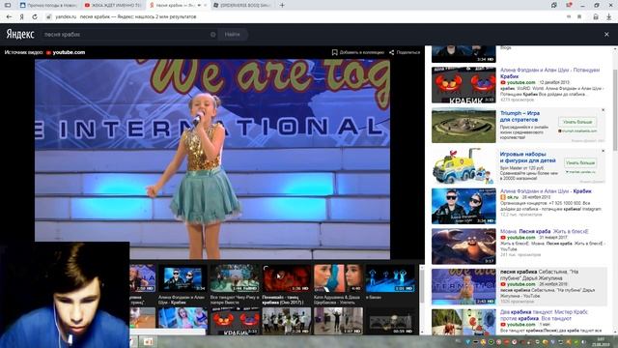Click Узнать больше in toy sets ad
Screen dimensions: 618x348
click(x=579, y=163)
